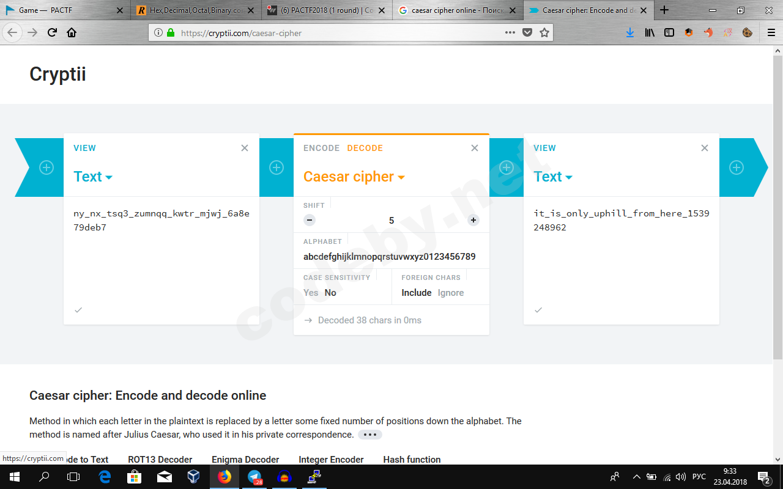The image size is (783, 489).
Task: Open the output view Text type dropdown
Action: [553, 177]
